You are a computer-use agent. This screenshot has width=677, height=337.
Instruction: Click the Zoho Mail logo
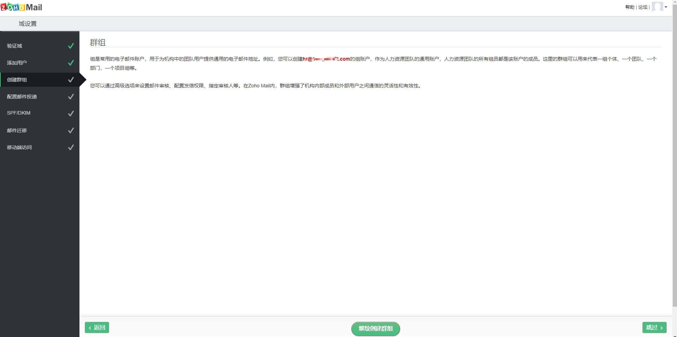[21, 6]
